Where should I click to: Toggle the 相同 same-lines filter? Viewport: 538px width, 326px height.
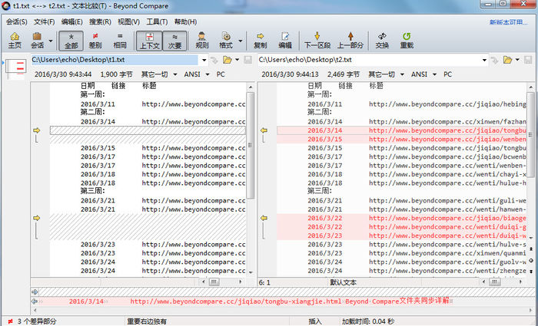point(120,41)
